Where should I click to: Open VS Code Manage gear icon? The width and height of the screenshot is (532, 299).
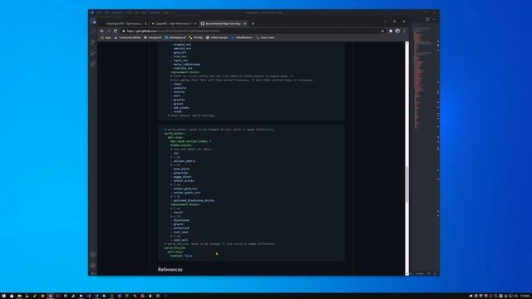click(x=93, y=265)
